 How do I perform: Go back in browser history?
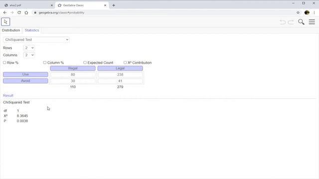(x=5, y=12)
